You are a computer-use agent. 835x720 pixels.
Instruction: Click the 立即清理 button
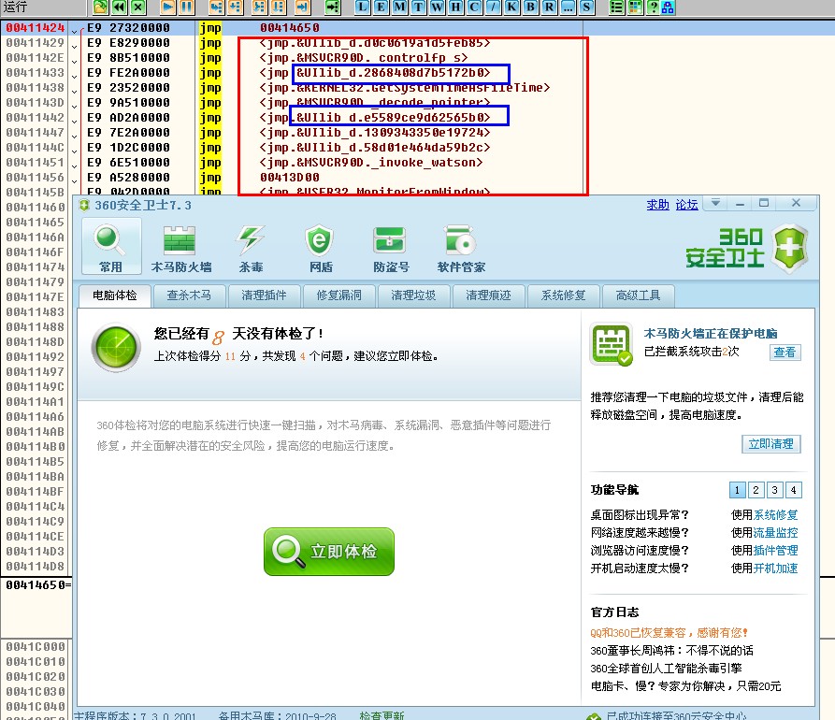click(x=771, y=444)
